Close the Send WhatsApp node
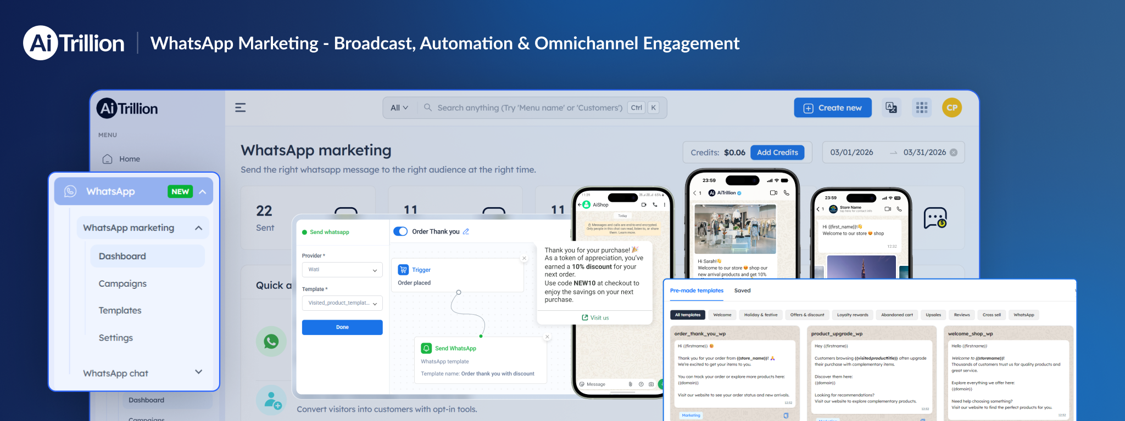 [x=547, y=337]
